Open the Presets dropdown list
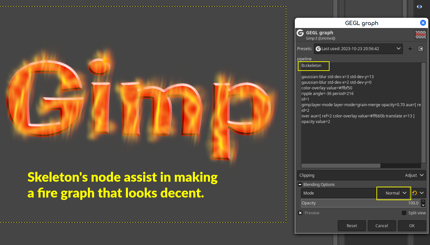This screenshot has width=430, height=245. point(358,49)
